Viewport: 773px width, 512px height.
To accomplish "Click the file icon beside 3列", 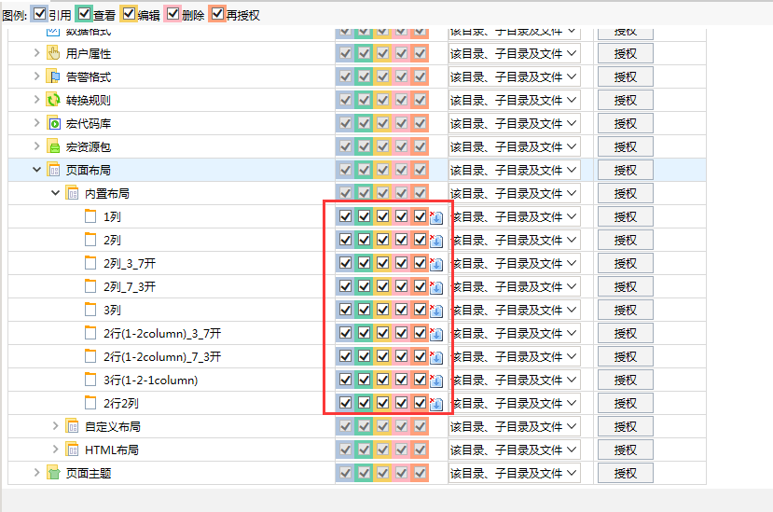I will (x=90, y=310).
